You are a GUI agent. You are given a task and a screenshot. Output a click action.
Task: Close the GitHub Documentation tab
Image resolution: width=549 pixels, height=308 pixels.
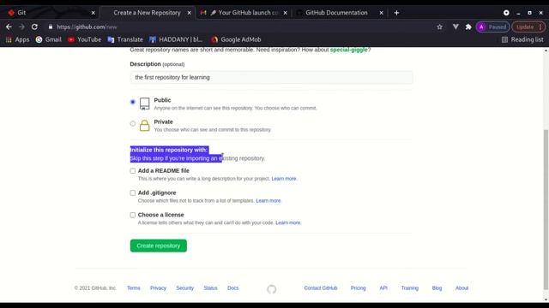[381, 13]
